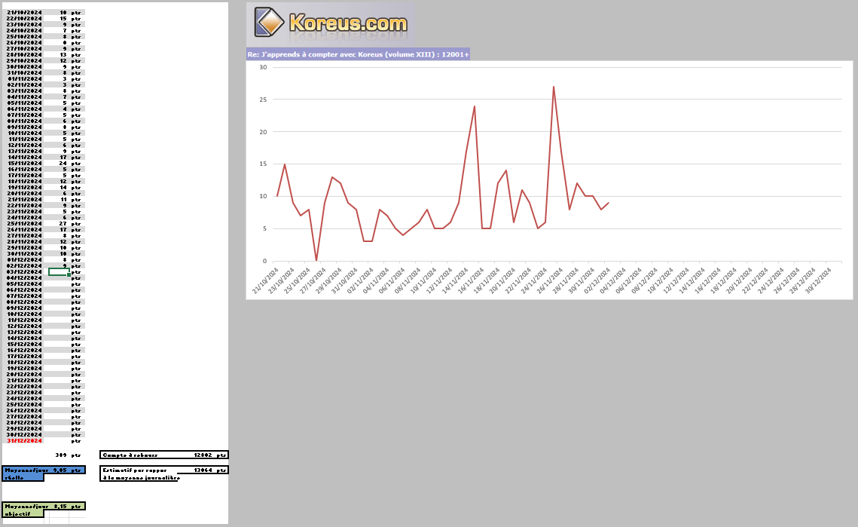
Task: Click the chart's highest peak at 27
Action: pyautogui.click(x=554, y=87)
